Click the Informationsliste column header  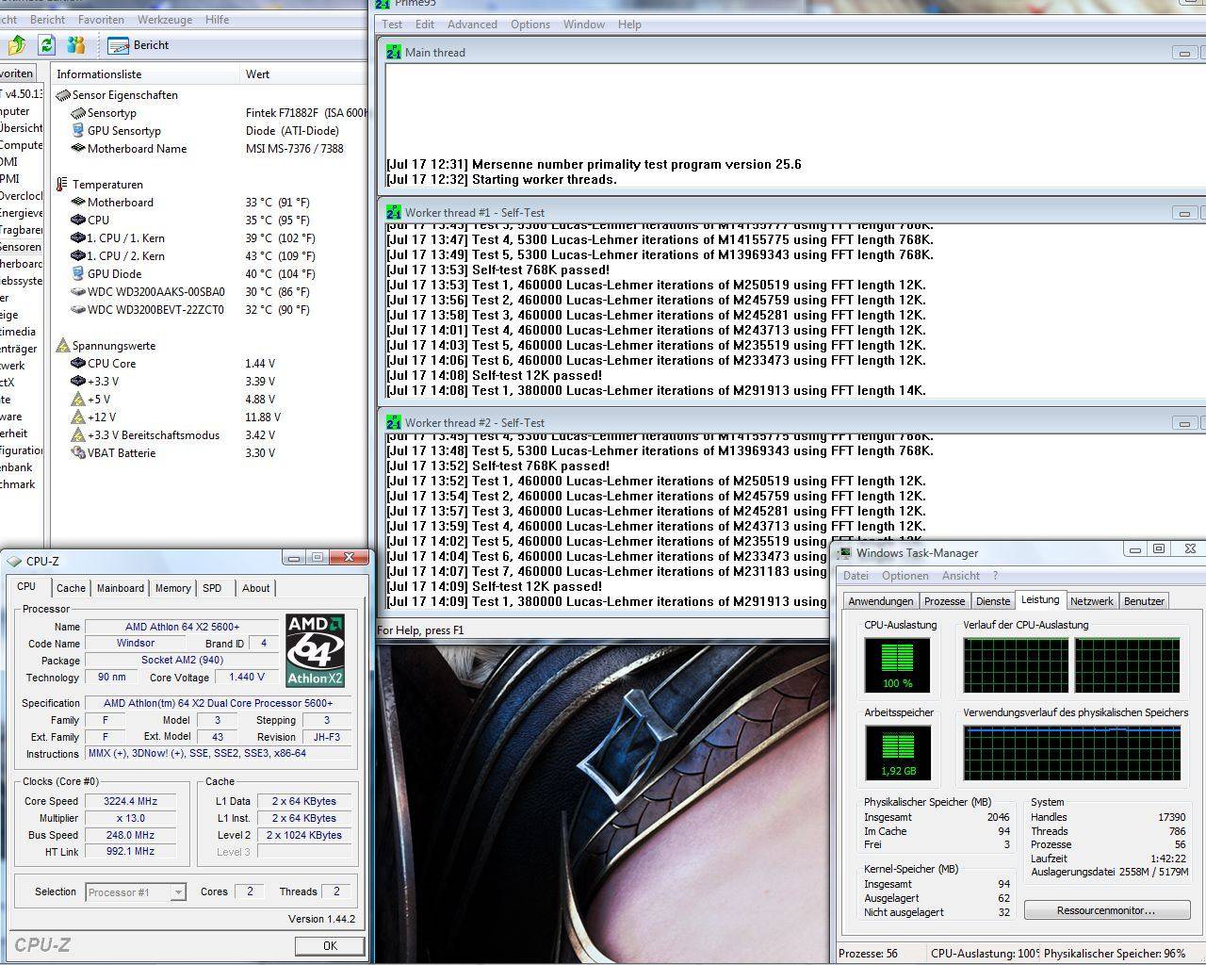[99, 74]
